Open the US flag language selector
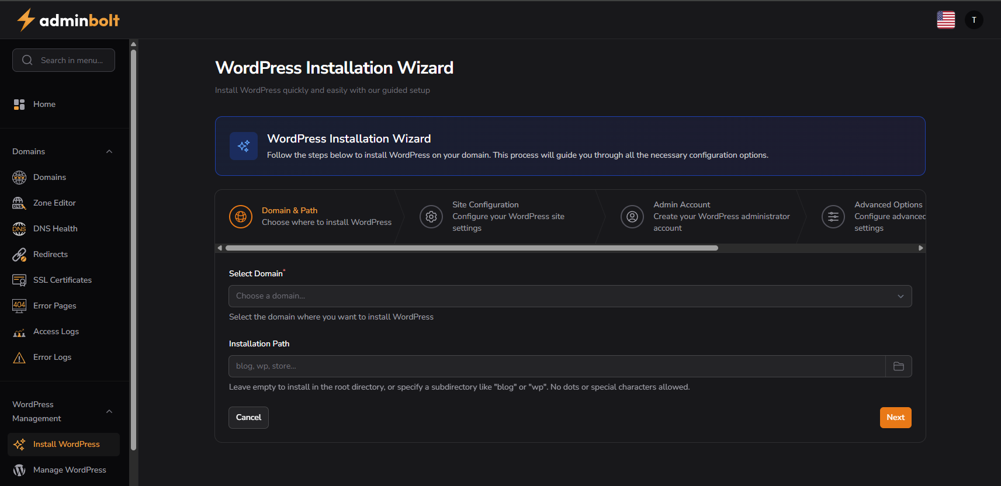Viewport: 1001px width, 486px height. [x=945, y=20]
